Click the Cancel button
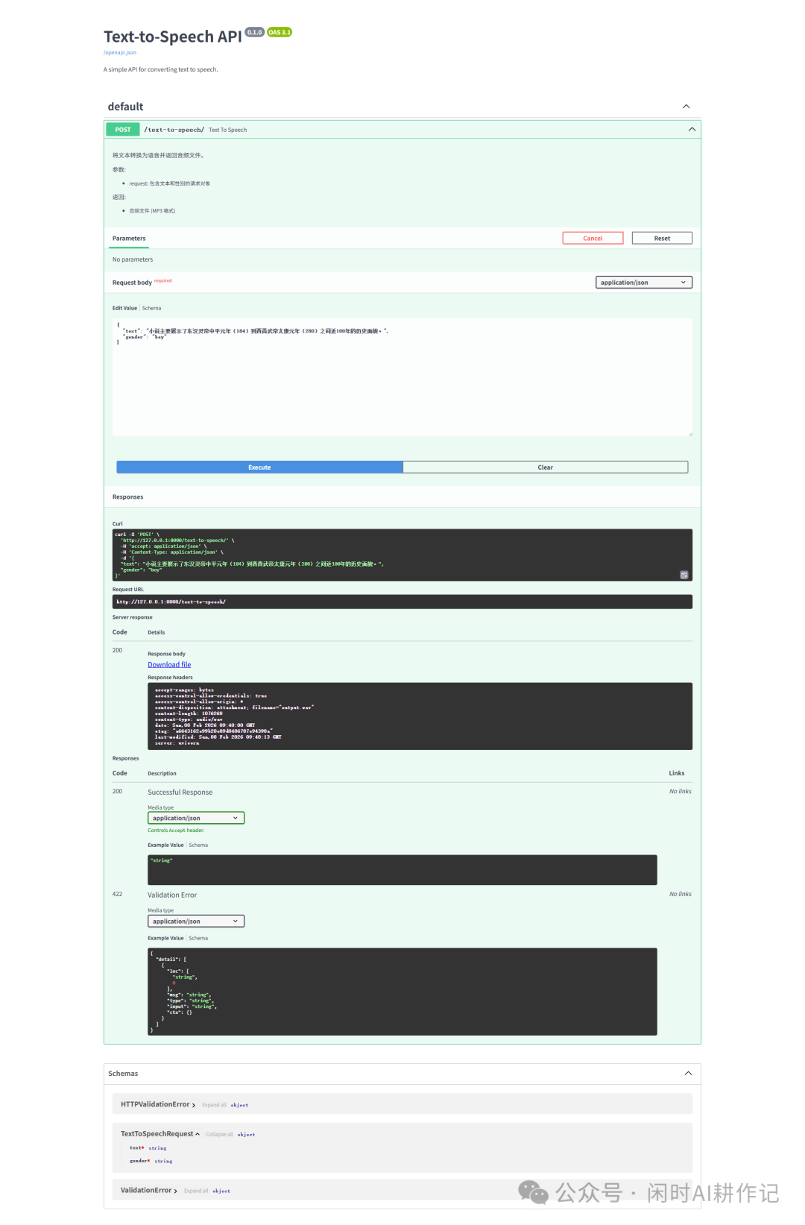The height and width of the screenshot is (1225, 805). [593, 239]
